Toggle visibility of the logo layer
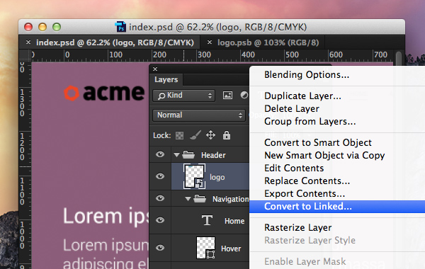Image resolution: width=425 pixels, height=269 pixels. pyautogui.click(x=160, y=176)
